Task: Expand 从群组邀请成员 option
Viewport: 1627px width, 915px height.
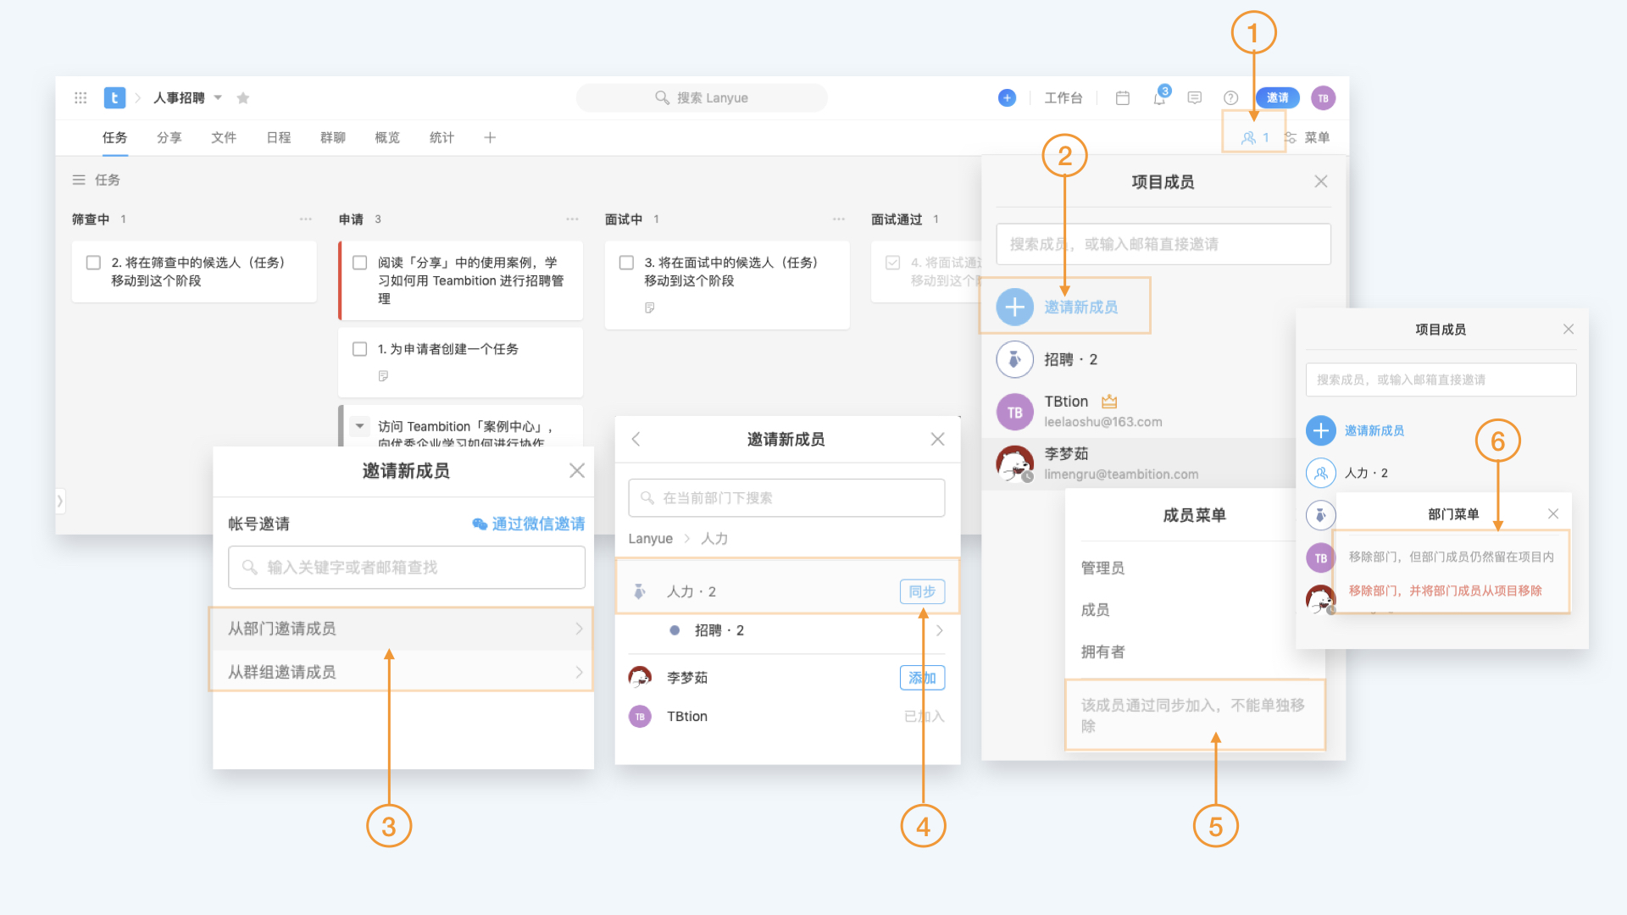Action: [403, 672]
